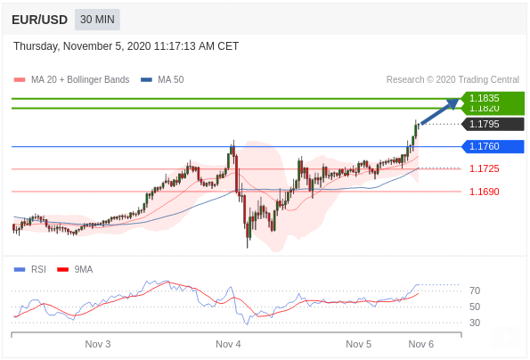Screen dimensions: 530x360
Task: Click the MA 50 legend label
Action: click(x=171, y=80)
